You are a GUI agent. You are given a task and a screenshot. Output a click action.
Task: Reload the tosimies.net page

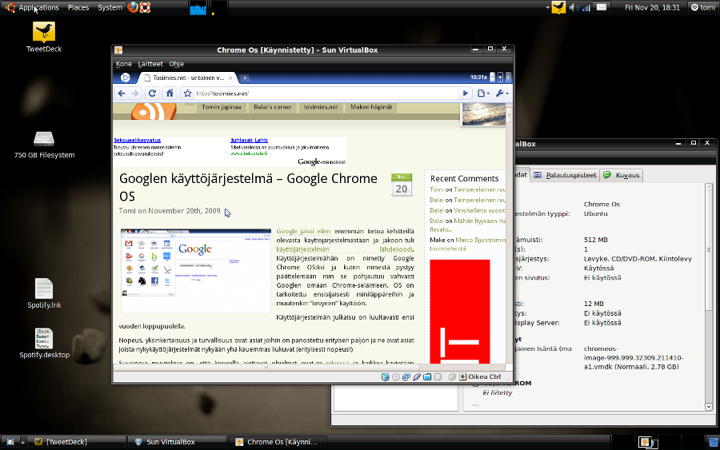(x=152, y=94)
